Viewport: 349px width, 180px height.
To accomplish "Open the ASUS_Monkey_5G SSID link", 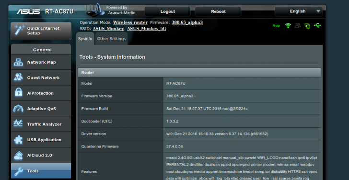I will 147,29.
